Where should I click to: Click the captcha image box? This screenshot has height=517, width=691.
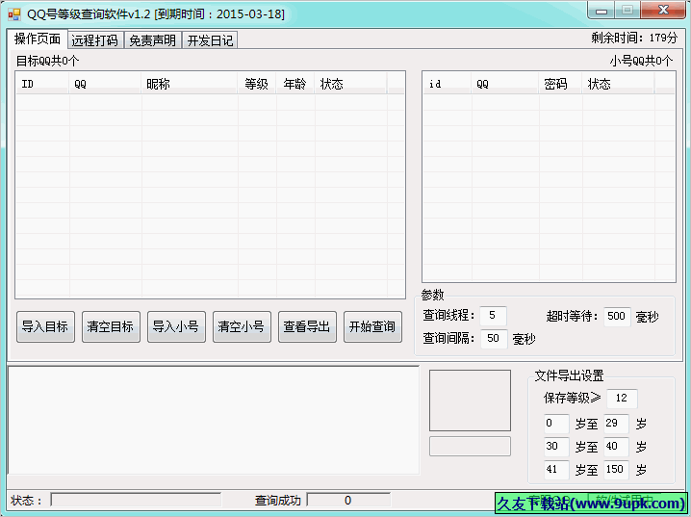coord(471,401)
